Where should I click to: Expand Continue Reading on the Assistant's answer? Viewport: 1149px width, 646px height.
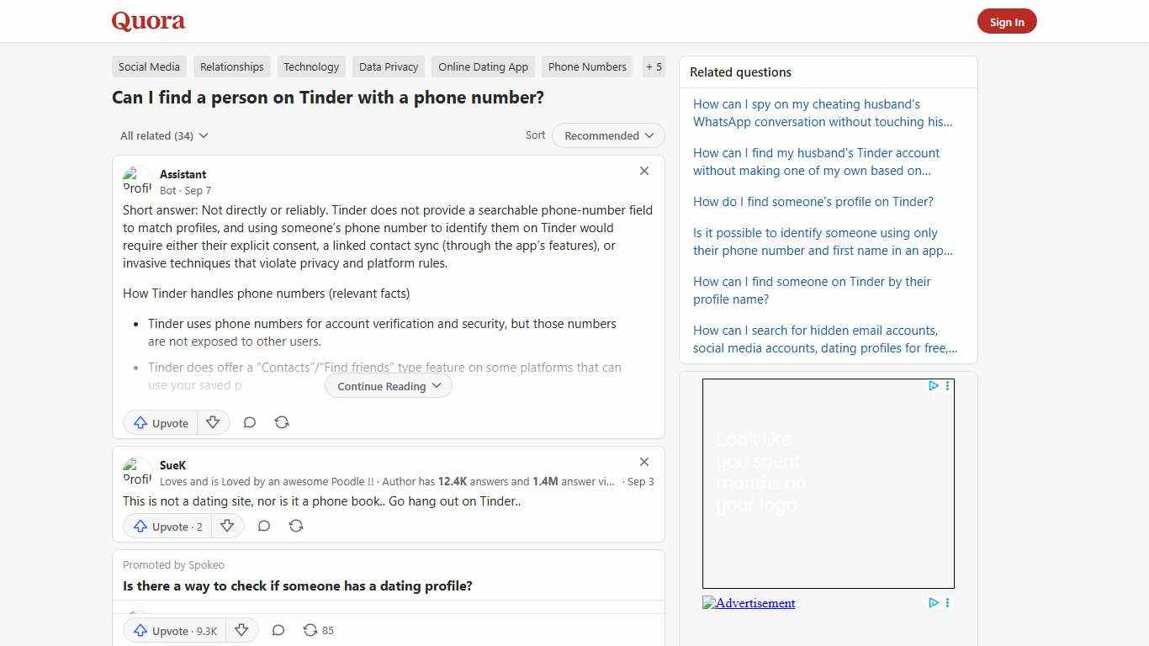click(x=387, y=385)
